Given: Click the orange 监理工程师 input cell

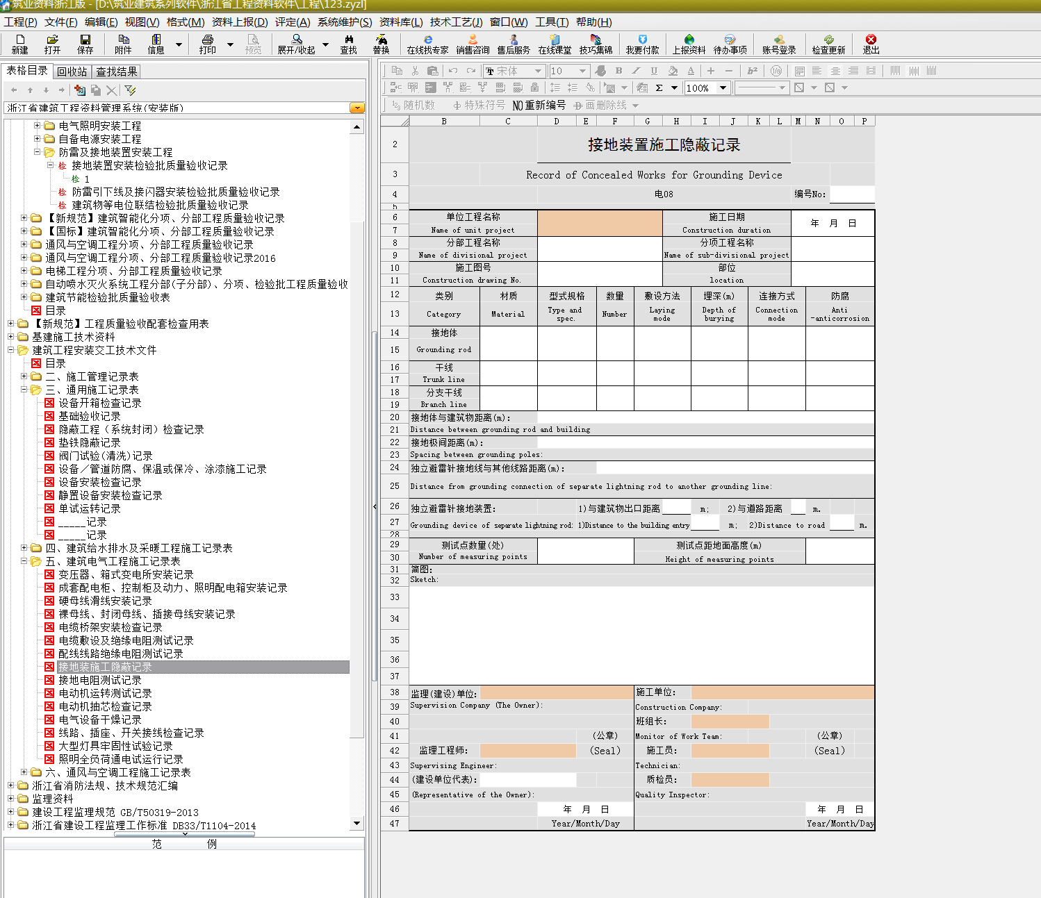Looking at the screenshot, I should pyautogui.click(x=527, y=750).
